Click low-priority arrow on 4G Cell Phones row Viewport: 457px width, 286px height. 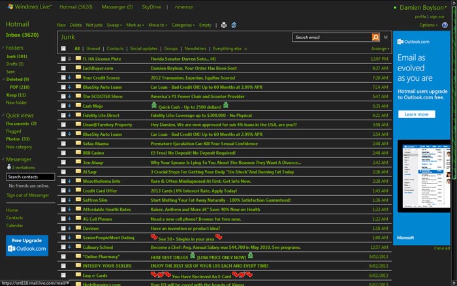point(69,218)
